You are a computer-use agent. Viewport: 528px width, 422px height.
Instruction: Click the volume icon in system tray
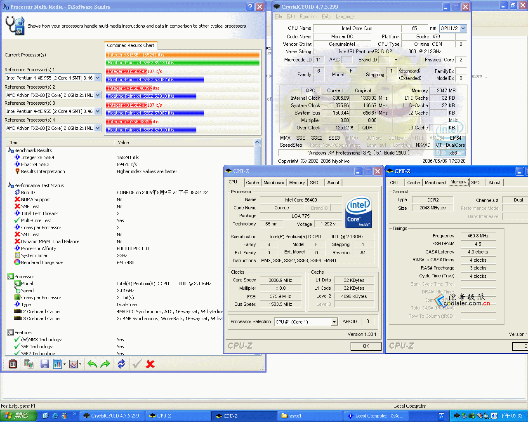(x=494, y=416)
